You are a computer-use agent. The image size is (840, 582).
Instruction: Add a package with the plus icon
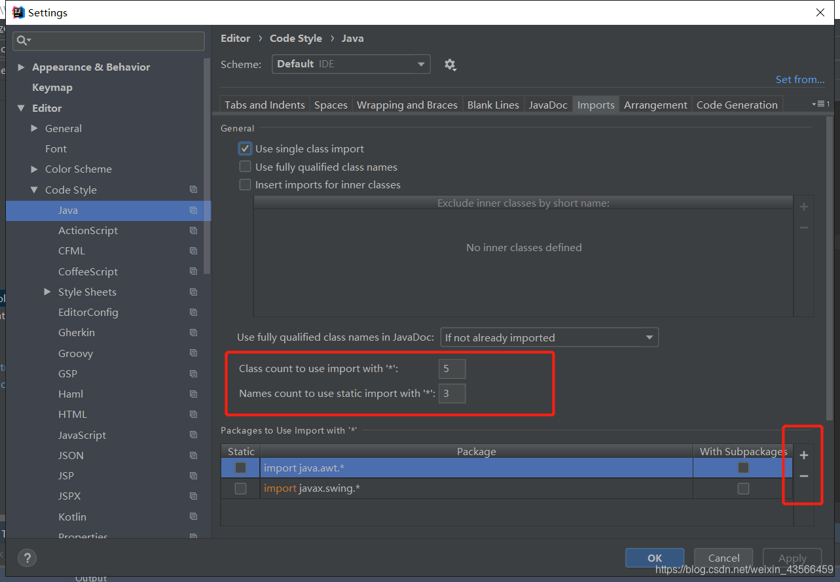point(804,455)
